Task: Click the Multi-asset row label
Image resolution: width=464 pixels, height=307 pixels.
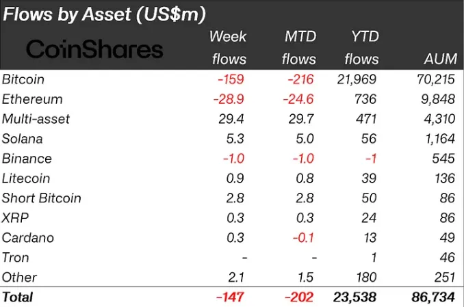Action: (x=36, y=119)
